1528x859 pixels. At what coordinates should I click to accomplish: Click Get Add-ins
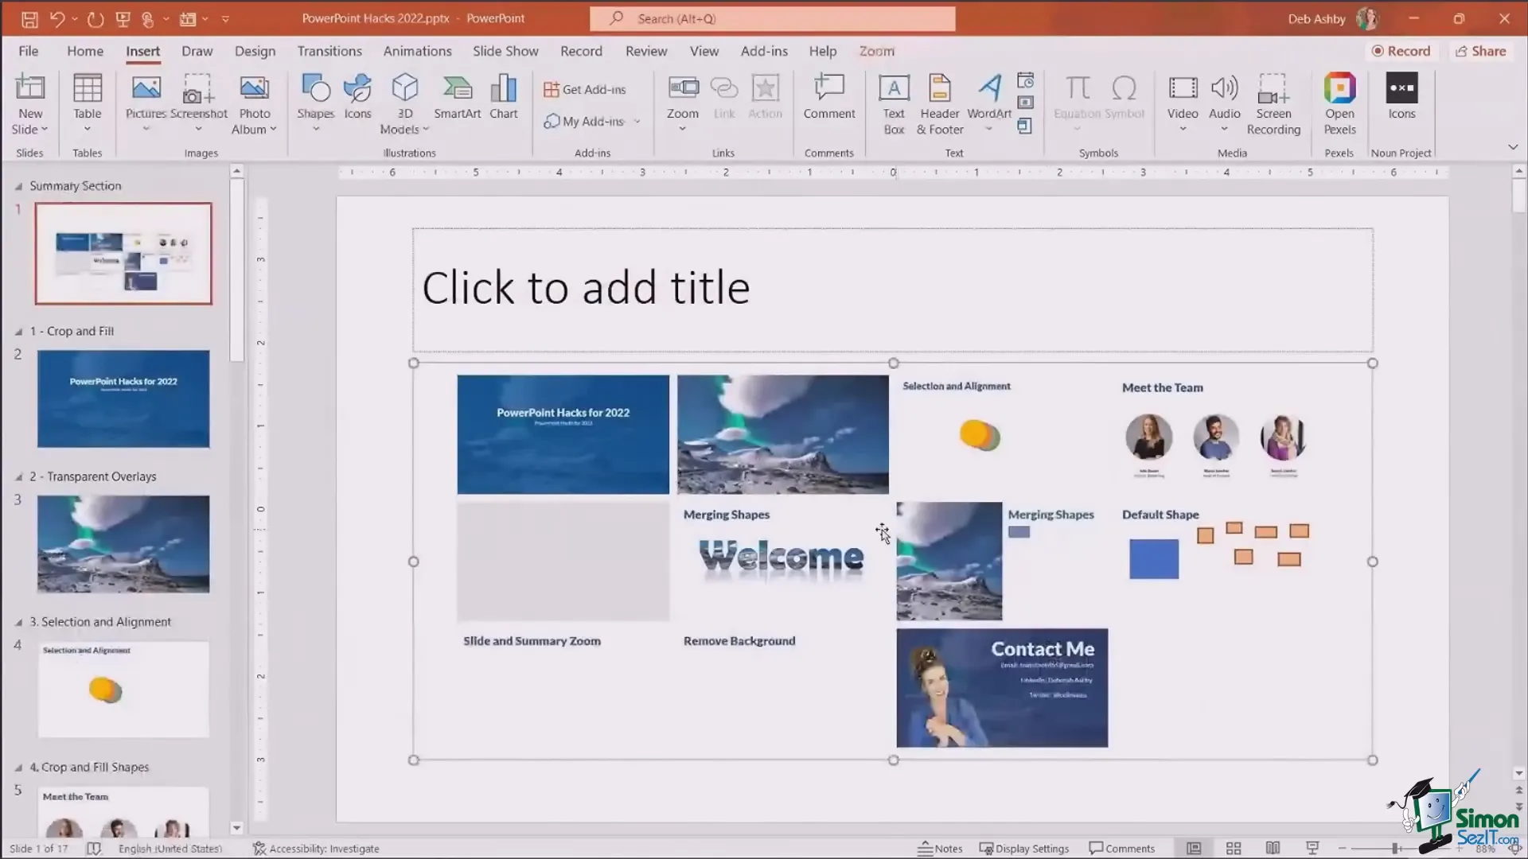click(x=585, y=89)
